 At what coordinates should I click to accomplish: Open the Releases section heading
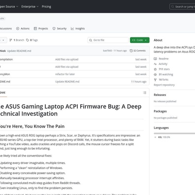(160, 95)
